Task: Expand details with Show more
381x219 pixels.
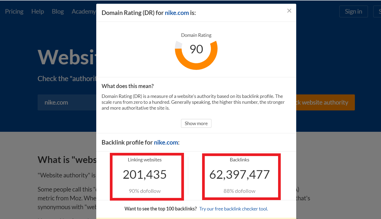Action: point(196,124)
